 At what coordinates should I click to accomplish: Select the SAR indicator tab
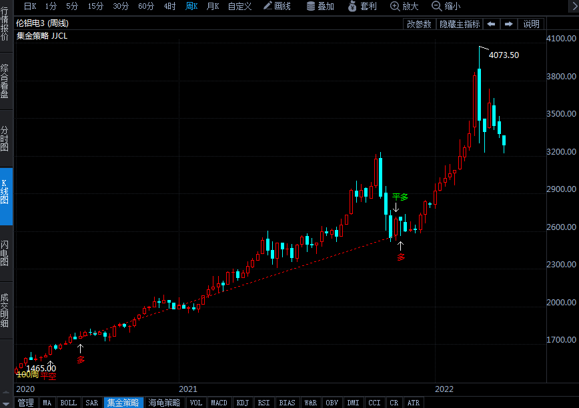click(x=91, y=403)
